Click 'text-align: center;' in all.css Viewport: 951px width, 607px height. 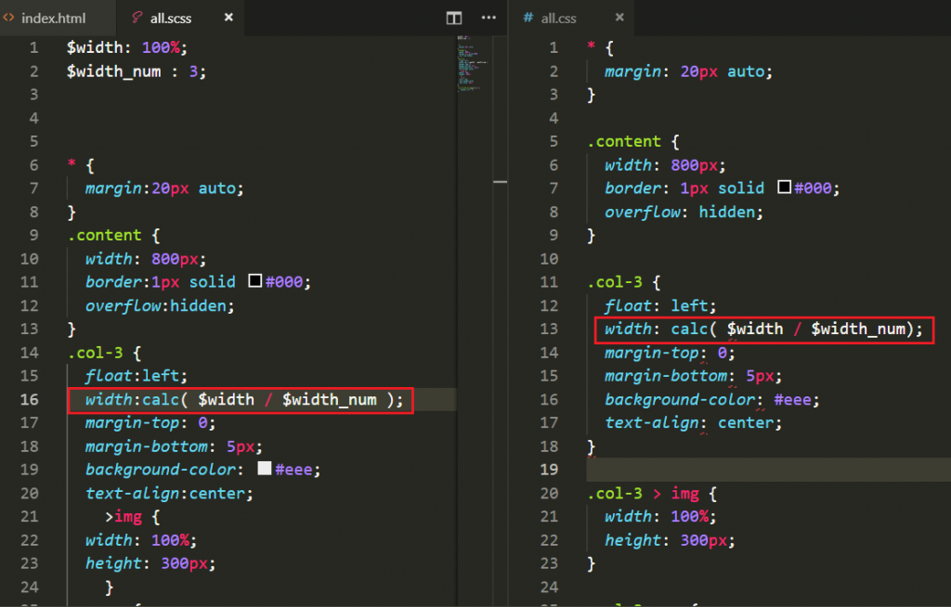click(x=693, y=422)
